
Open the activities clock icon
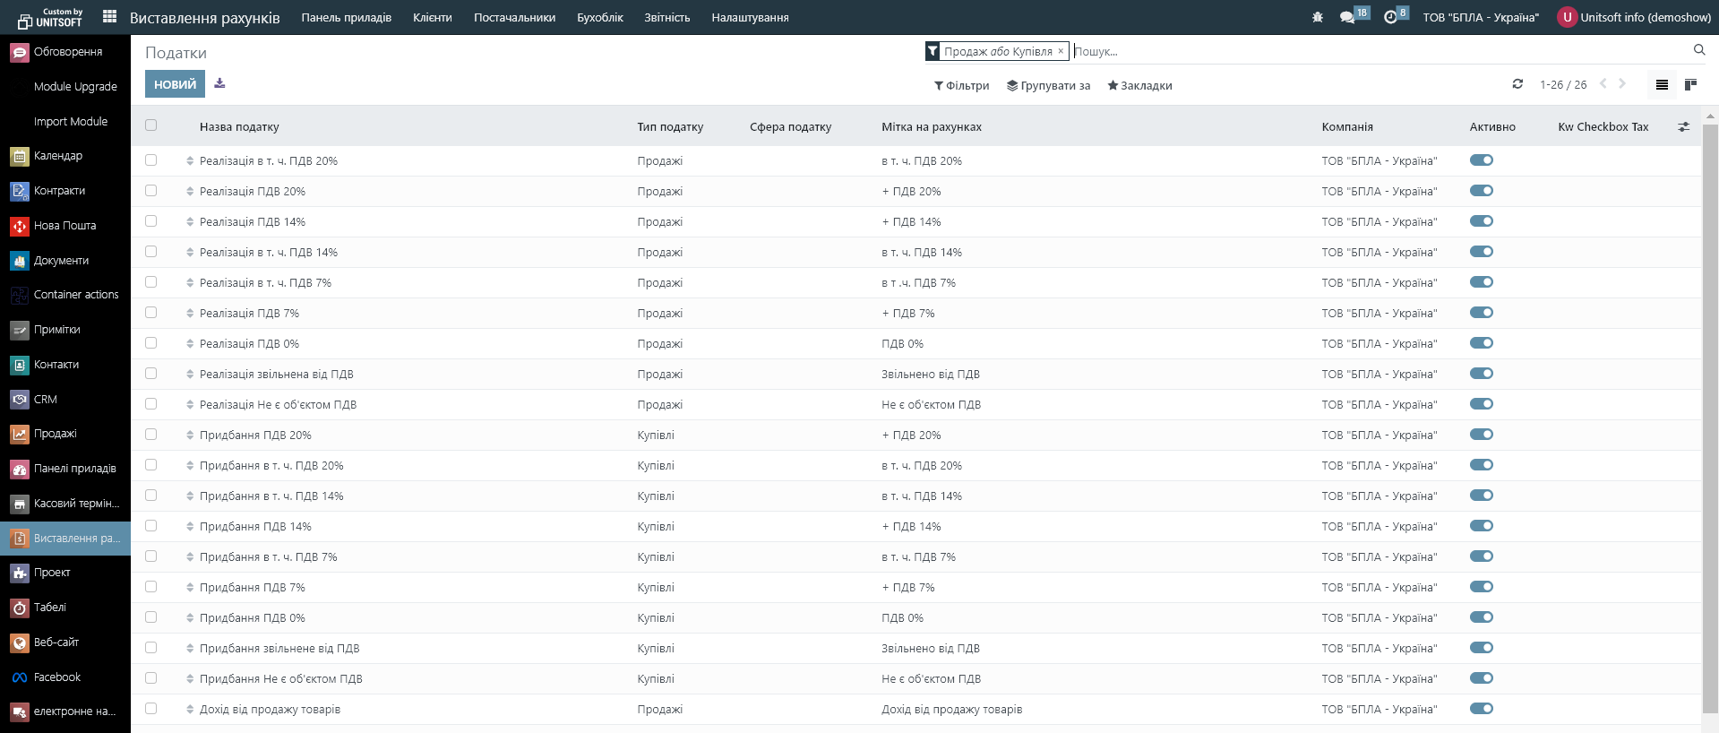[1390, 17]
